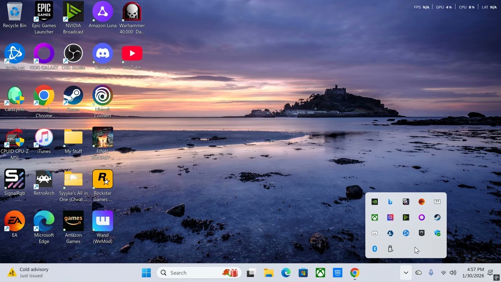Select the Ubisoft Connect desktop icon
This screenshot has height=282, width=501.
coord(103,102)
